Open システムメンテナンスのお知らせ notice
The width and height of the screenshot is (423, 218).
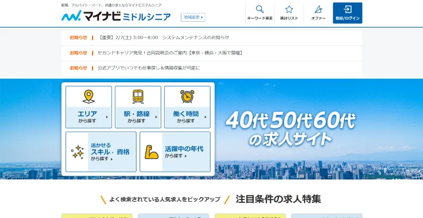coord(163,37)
